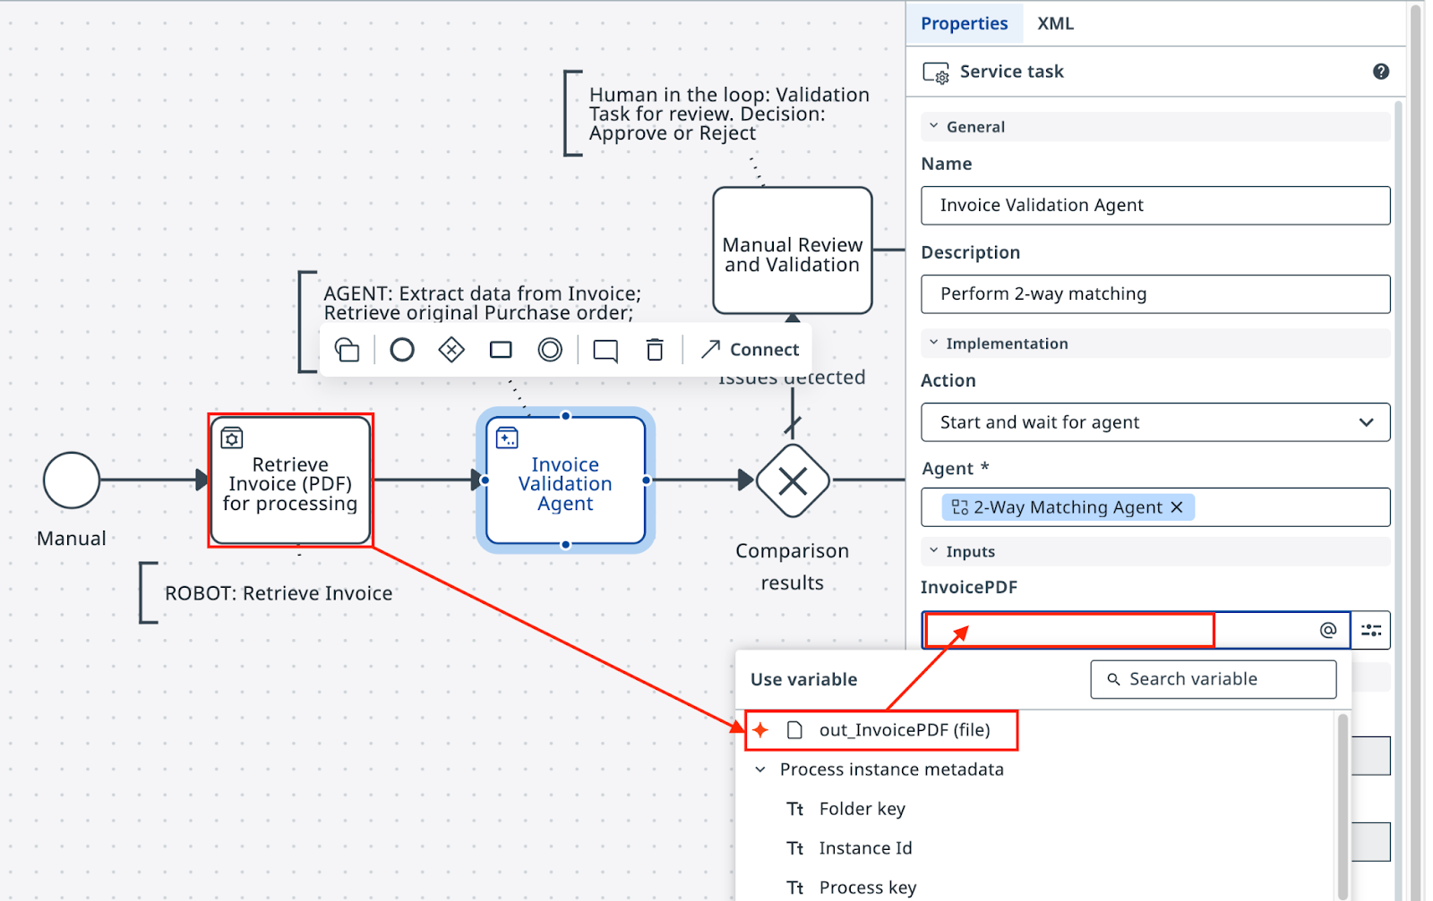Choose the Instance Id variable
Screen dimensions: 1433x901
pos(865,848)
